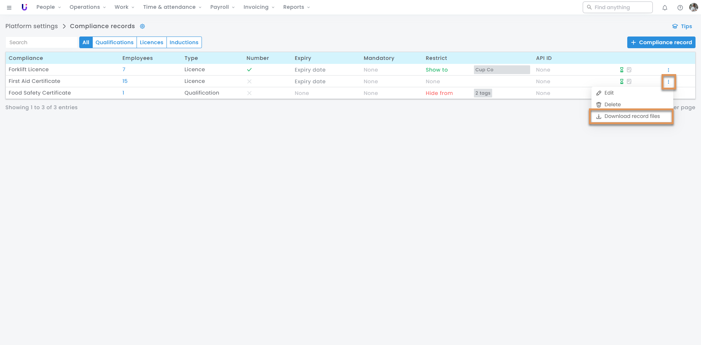Choose Download record files from menu
This screenshot has height=345, width=701.
pos(632,116)
